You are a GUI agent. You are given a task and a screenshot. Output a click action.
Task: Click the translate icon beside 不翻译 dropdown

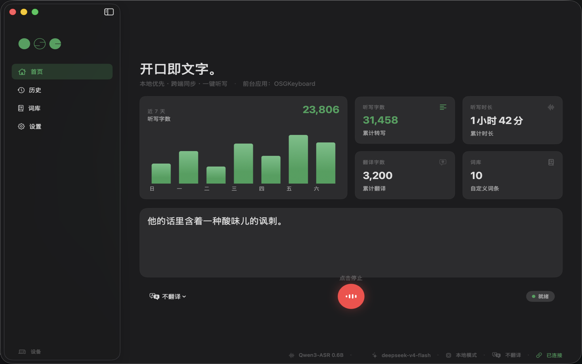154,296
